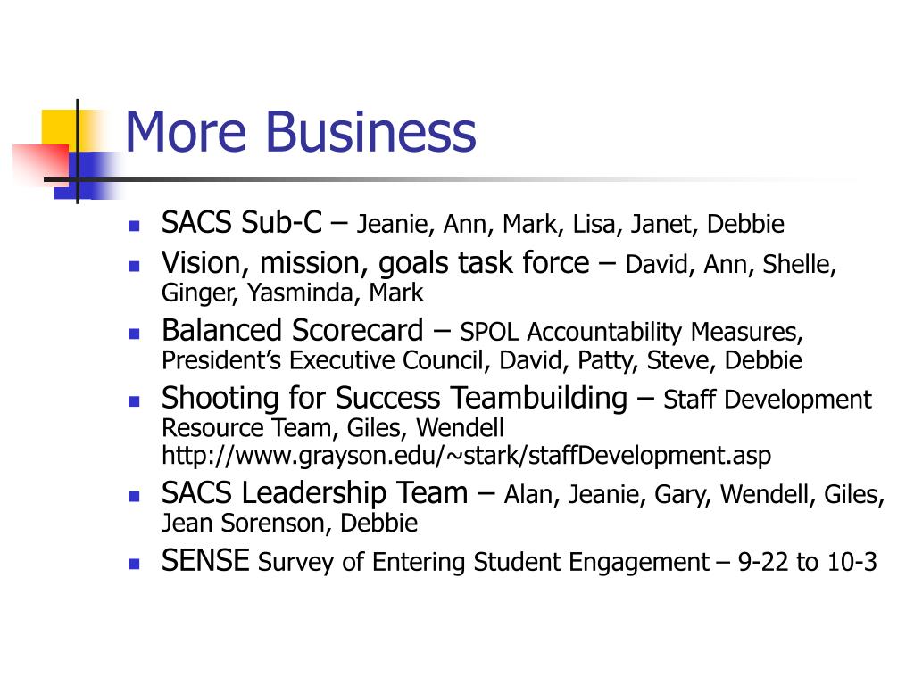
Task: Click the bullet next to Vision, mission, goals
Action: pyautogui.click(x=134, y=266)
